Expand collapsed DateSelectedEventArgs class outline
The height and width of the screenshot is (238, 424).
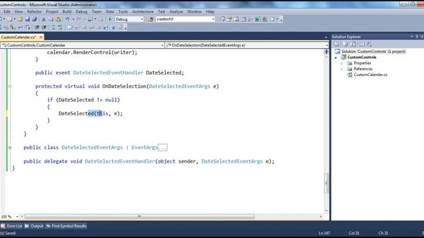(x=10, y=147)
